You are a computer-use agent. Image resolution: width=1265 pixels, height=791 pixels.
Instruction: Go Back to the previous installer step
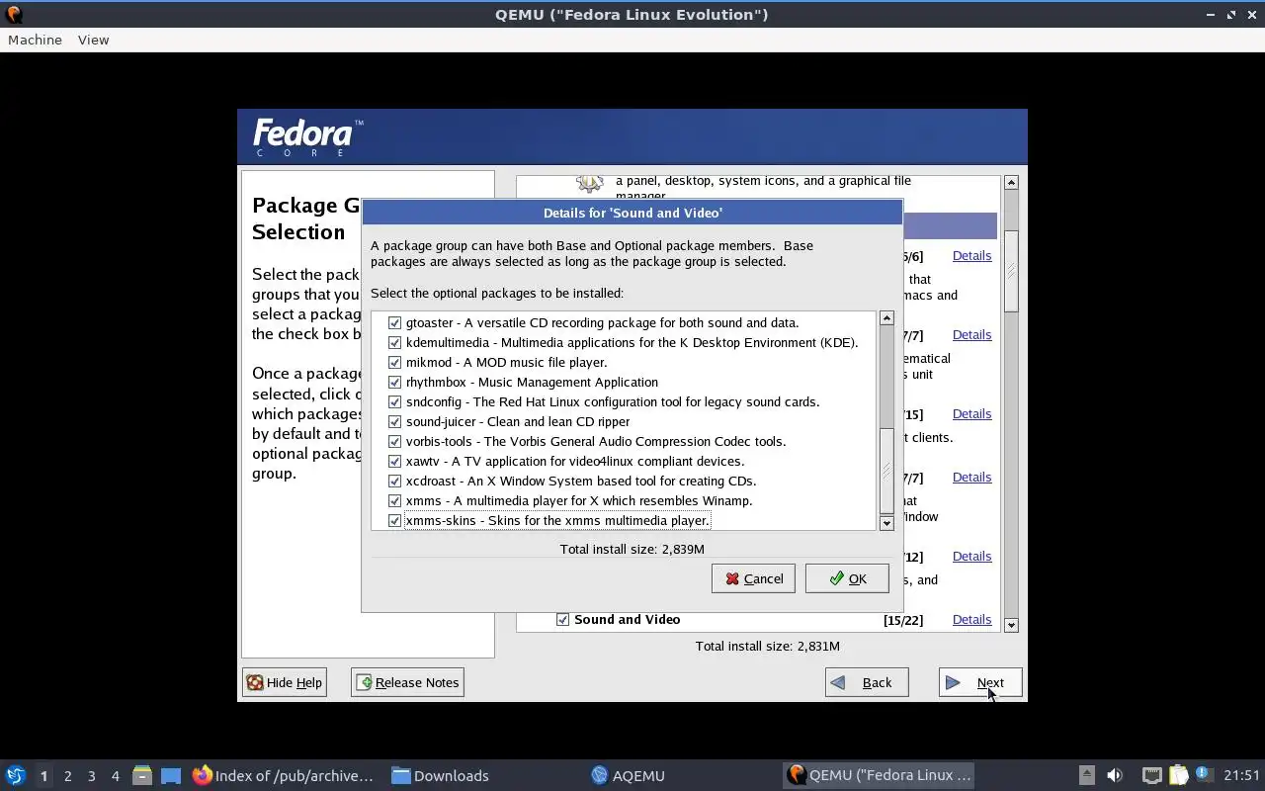[x=867, y=682]
